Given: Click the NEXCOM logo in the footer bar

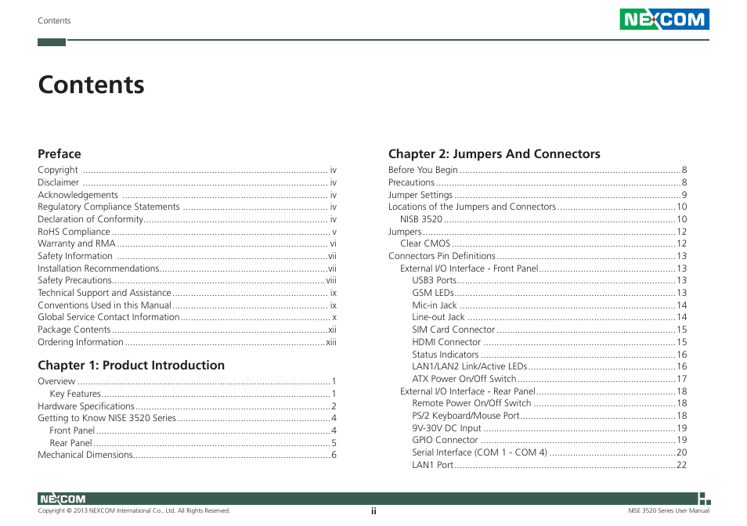Looking at the screenshot, I should (x=63, y=499).
